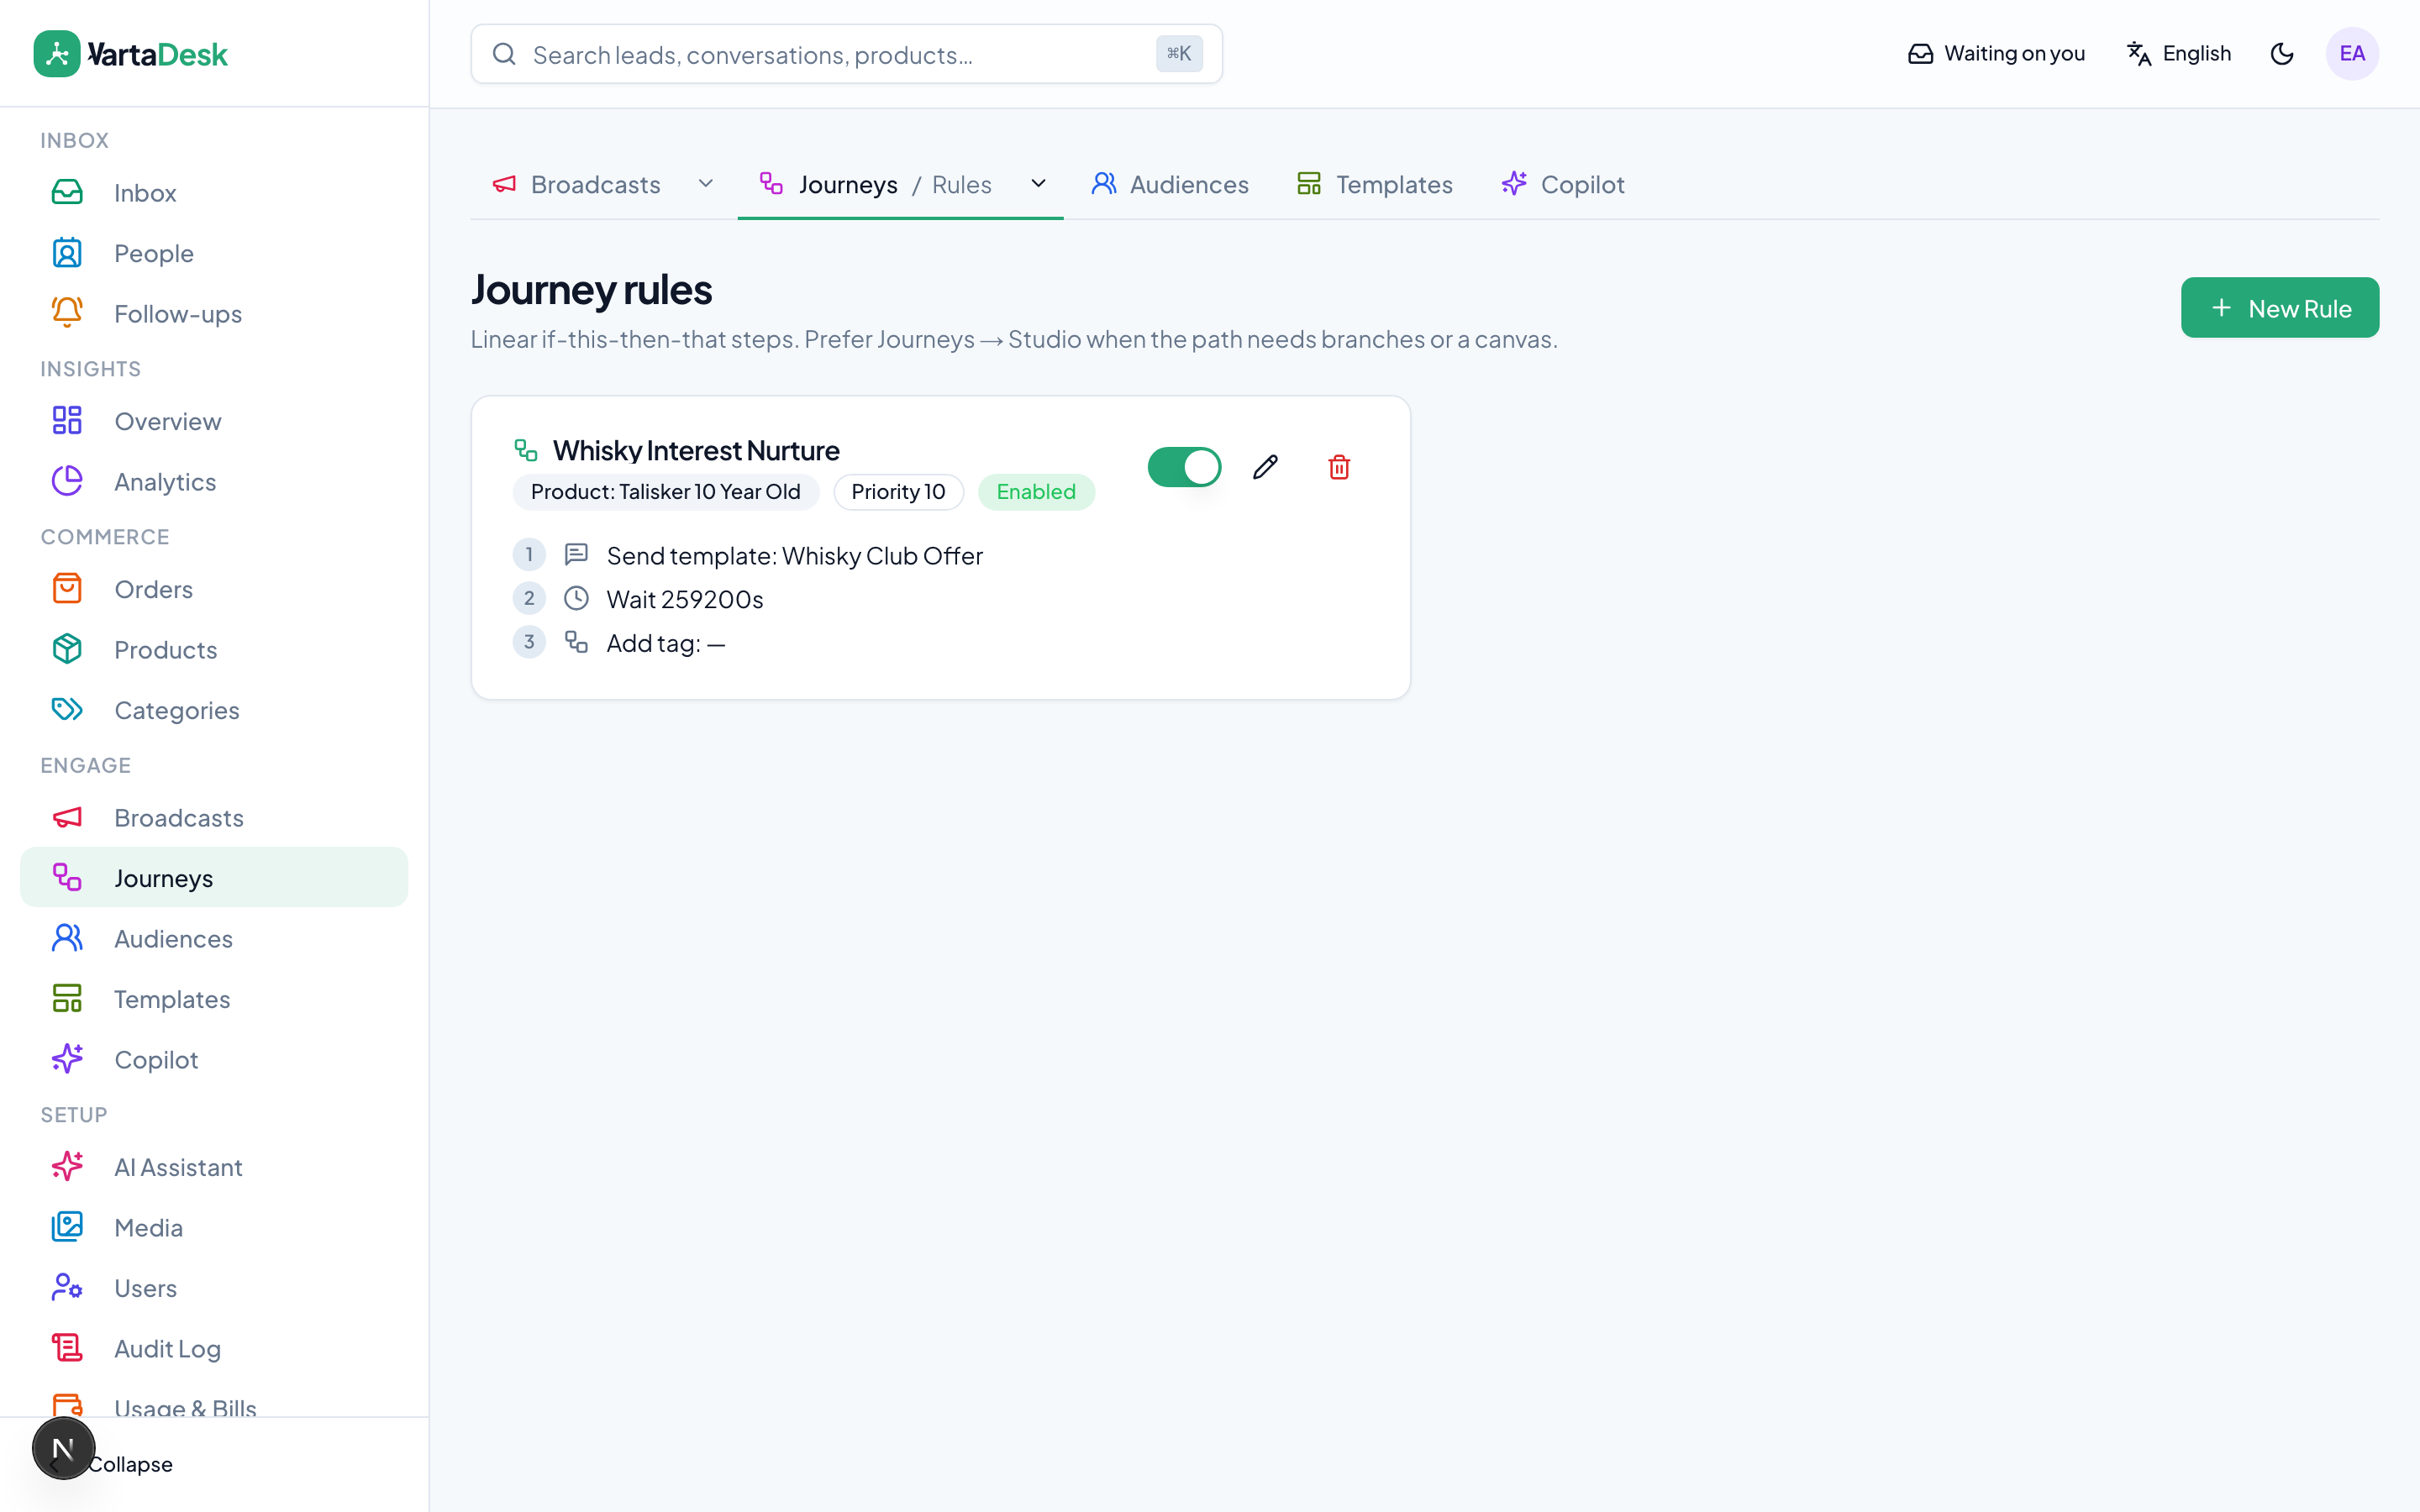Open Waiting on you
Viewport: 2420px width, 1512px height.
(x=1996, y=54)
